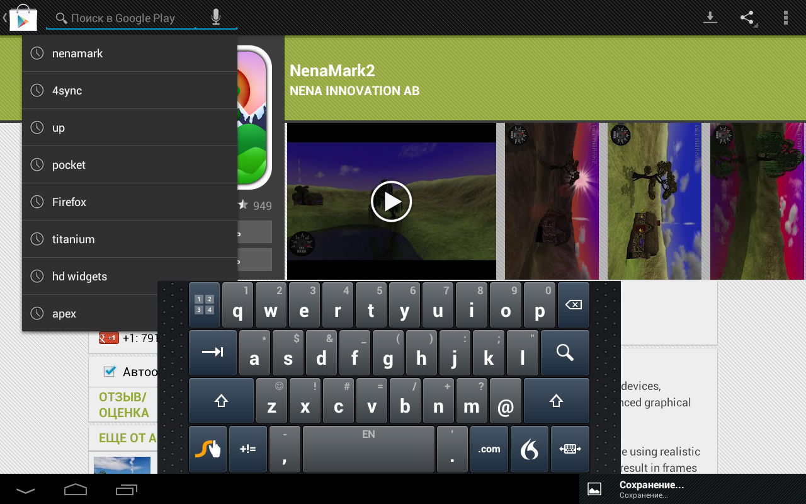Choose the 'up' search suggestion

pyautogui.click(x=130, y=128)
